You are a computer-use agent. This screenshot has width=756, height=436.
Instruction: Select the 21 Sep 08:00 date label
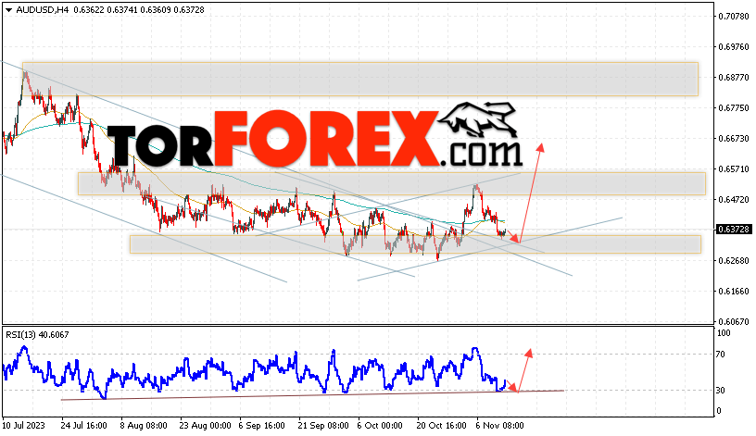(323, 426)
